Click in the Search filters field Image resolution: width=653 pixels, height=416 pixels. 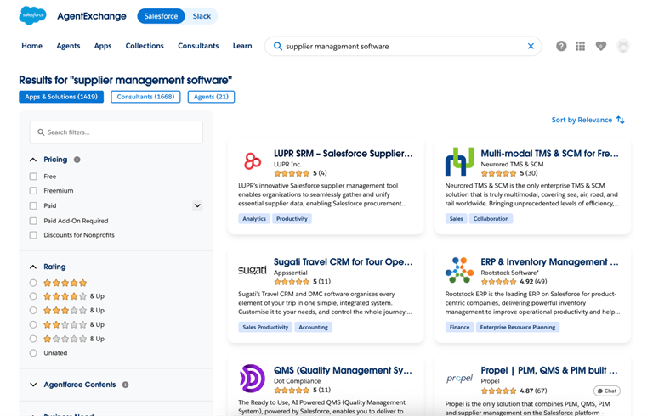coord(116,132)
